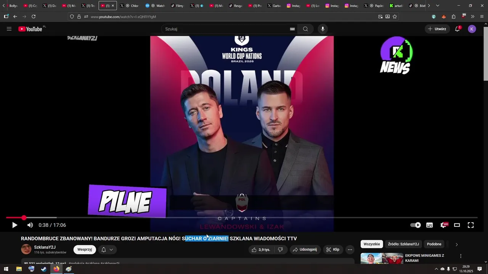Switch to the PapJez tab
This screenshot has height=274, width=488.
374,6
